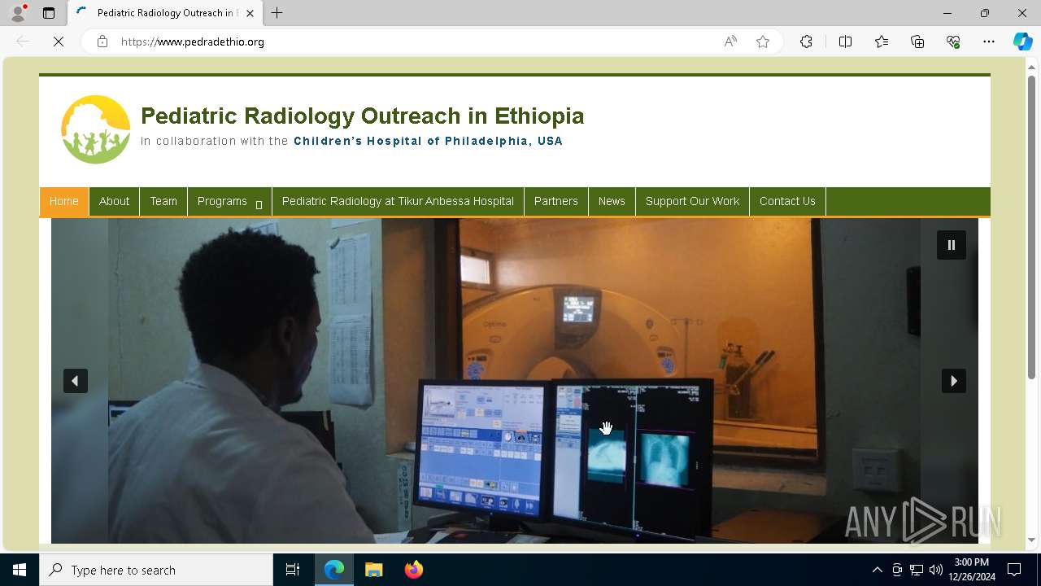Open Pediatric Radiology at Tikur Anbessa Hospital
This screenshot has height=586, width=1041.
tap(398, 201)
